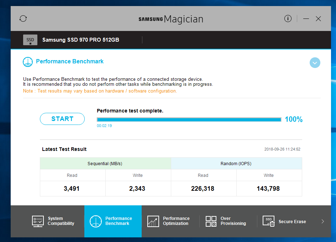The image size is (336, 242).
Task: Click the orange Note about test results
Action: 100,91
